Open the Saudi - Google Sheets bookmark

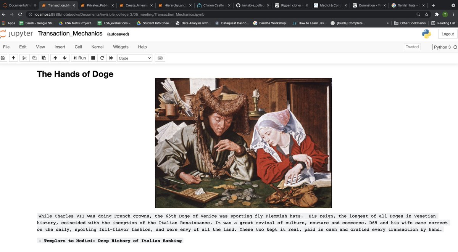pos(37,23)
